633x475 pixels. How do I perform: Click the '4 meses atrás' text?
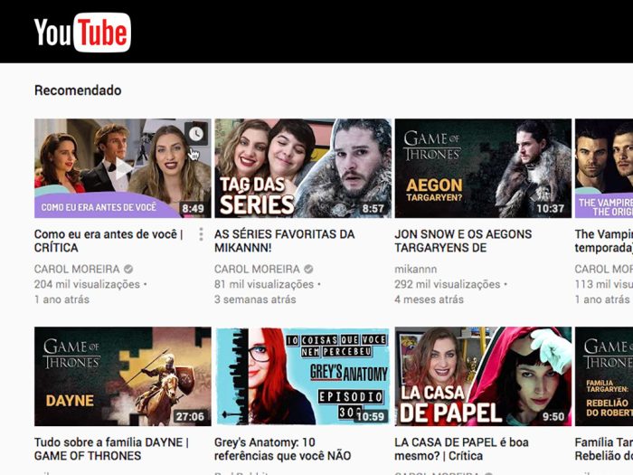[430, 299]
